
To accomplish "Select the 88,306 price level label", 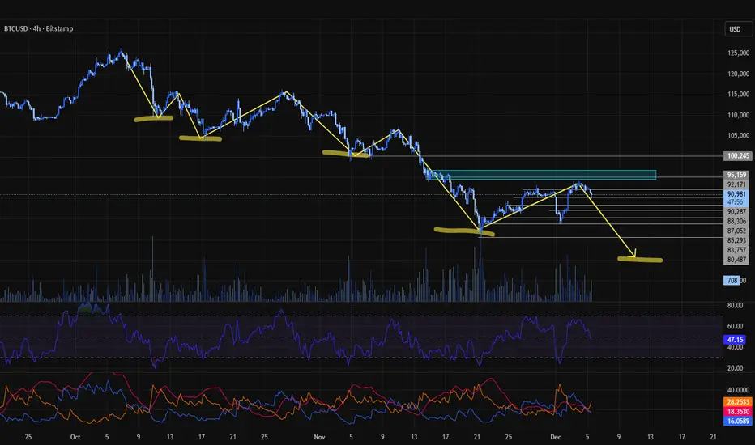I will coord(736,222).
